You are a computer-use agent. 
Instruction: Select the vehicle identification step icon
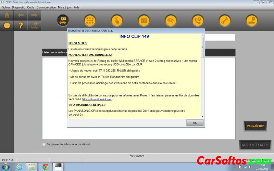coord(63,20)
